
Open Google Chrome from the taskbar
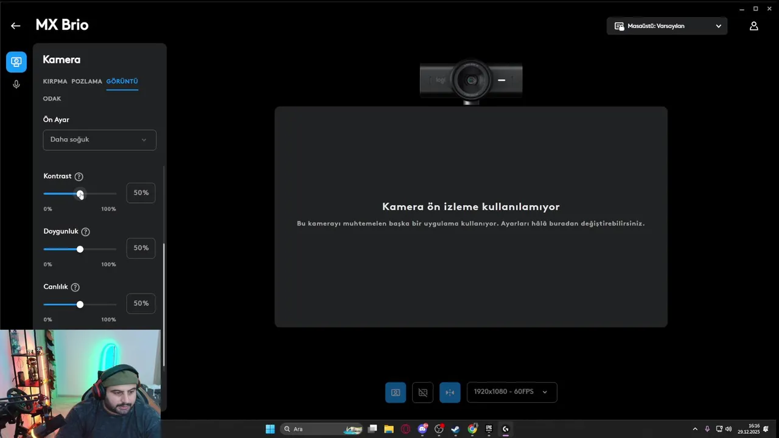point(472,429)
